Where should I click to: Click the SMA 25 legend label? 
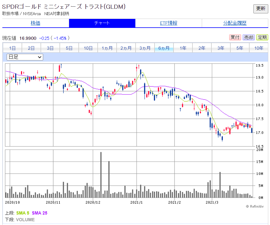pyautogui.click(x=40, y=213)
